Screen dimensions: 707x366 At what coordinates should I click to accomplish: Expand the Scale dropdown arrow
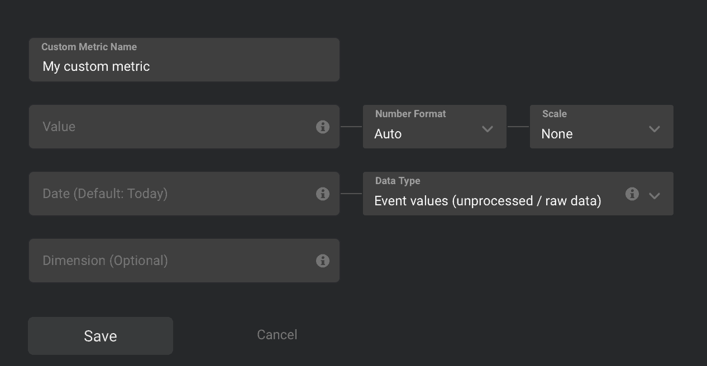pos(655,129)
